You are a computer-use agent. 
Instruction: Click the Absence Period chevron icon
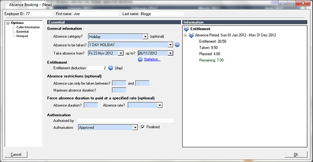[x=191, y=35]
